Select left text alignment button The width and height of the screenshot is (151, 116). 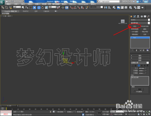[139, 65]
